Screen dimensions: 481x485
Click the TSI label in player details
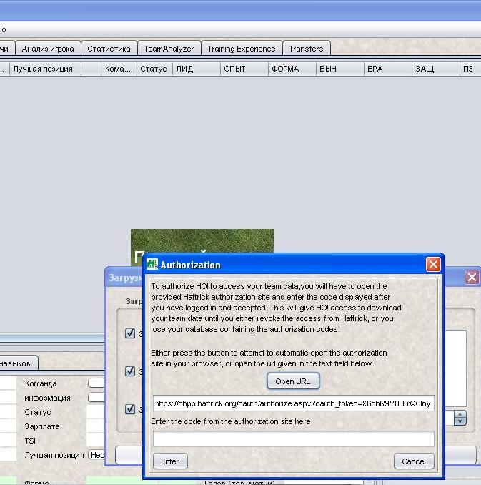click(30, 441)
